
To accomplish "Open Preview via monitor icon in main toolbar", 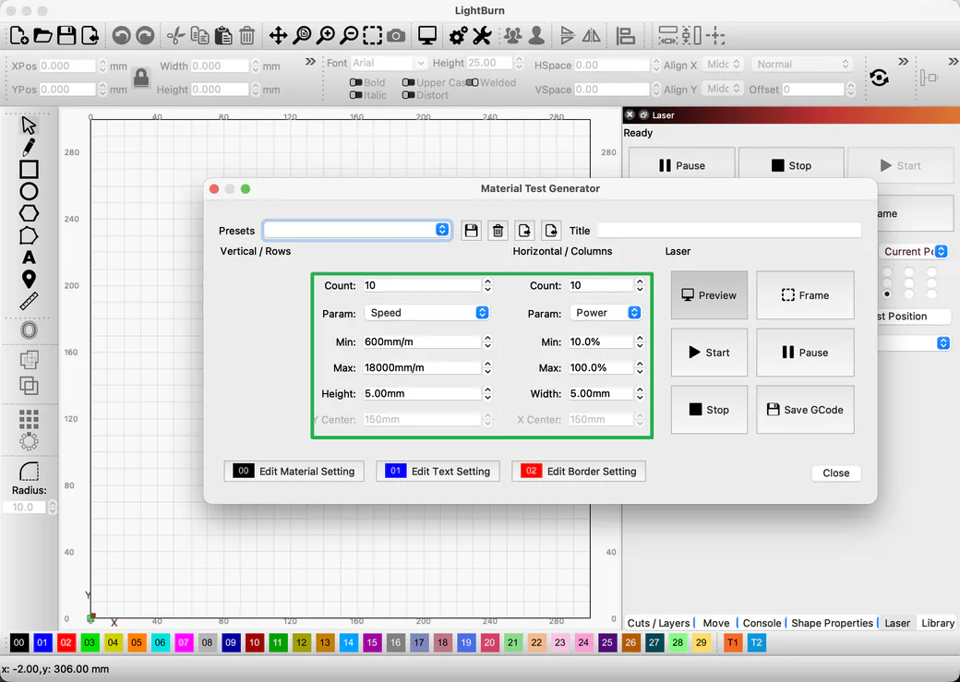I will (426, 35).
